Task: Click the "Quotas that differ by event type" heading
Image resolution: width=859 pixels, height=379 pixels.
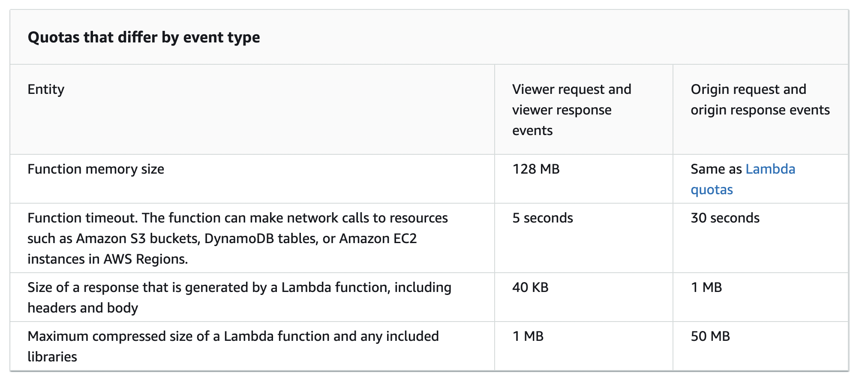Action: click(x=144, y=37)
